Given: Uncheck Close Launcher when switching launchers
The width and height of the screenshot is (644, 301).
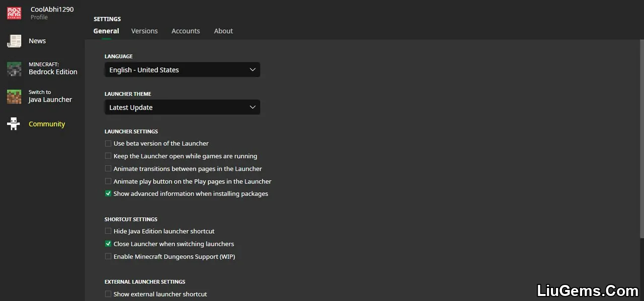Looking at the screenshot, I should (108, 244).
